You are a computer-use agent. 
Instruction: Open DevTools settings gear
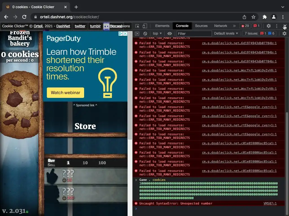click(269, 26)
